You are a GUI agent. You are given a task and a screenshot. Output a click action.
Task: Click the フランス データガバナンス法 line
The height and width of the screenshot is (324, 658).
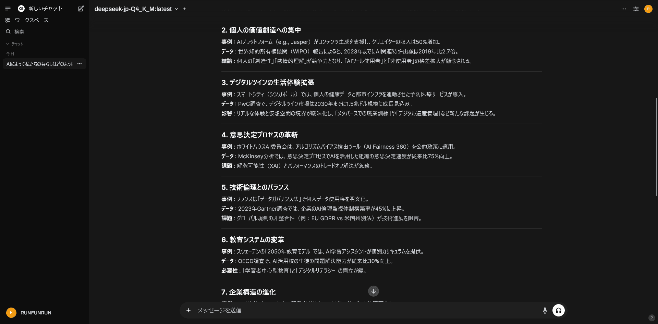click(296, 199)
